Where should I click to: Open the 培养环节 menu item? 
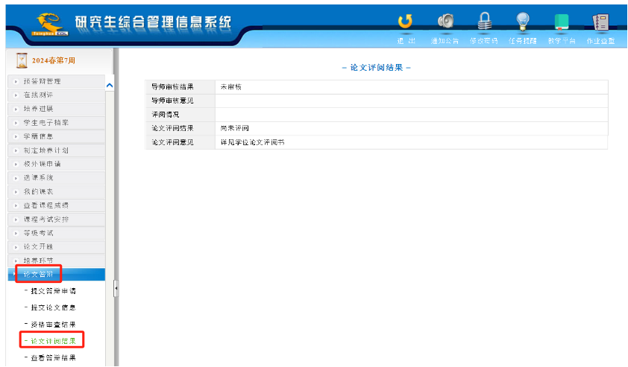click(x=57, y=261)
